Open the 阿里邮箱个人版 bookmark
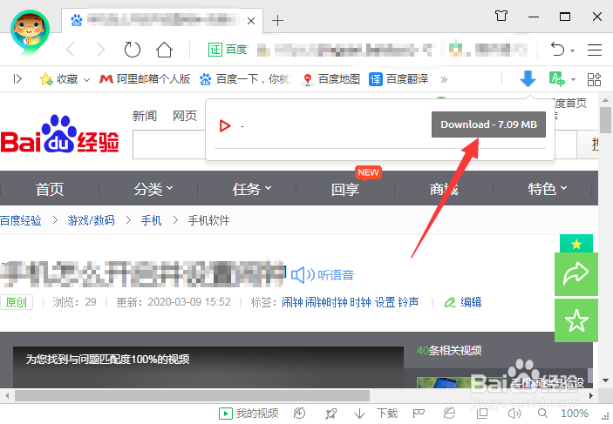This screenshot has height=424, width=613. click(144, 79)
